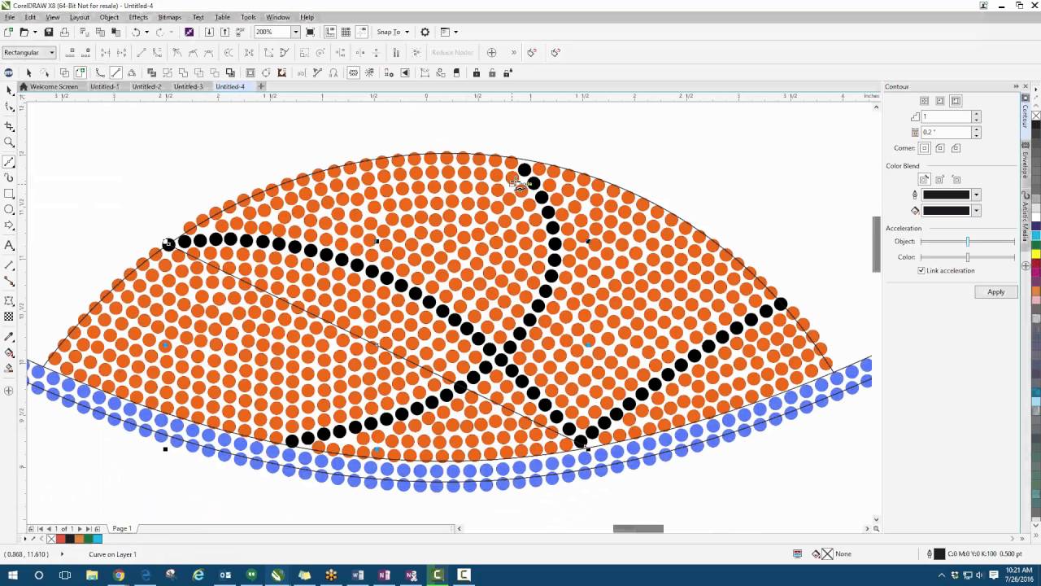Switch to the Untitled-2 document tab
Image resolution: width=1041 pixels, height=586 pixels.
click(146, 86)
